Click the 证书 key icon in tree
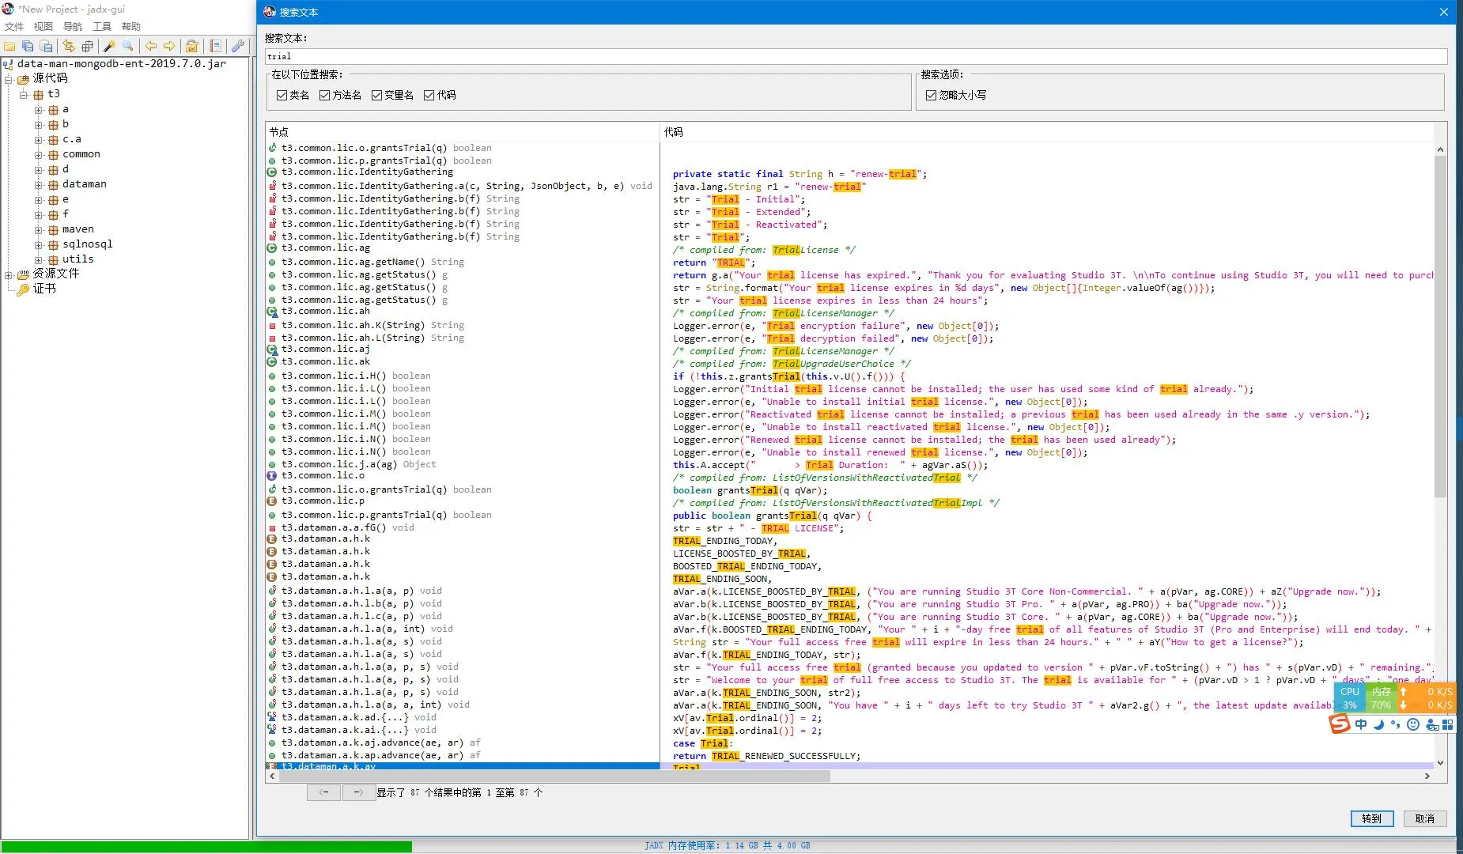Viewport: 1463px width, 854px height. pyautogui.click(x=24, y=289)
